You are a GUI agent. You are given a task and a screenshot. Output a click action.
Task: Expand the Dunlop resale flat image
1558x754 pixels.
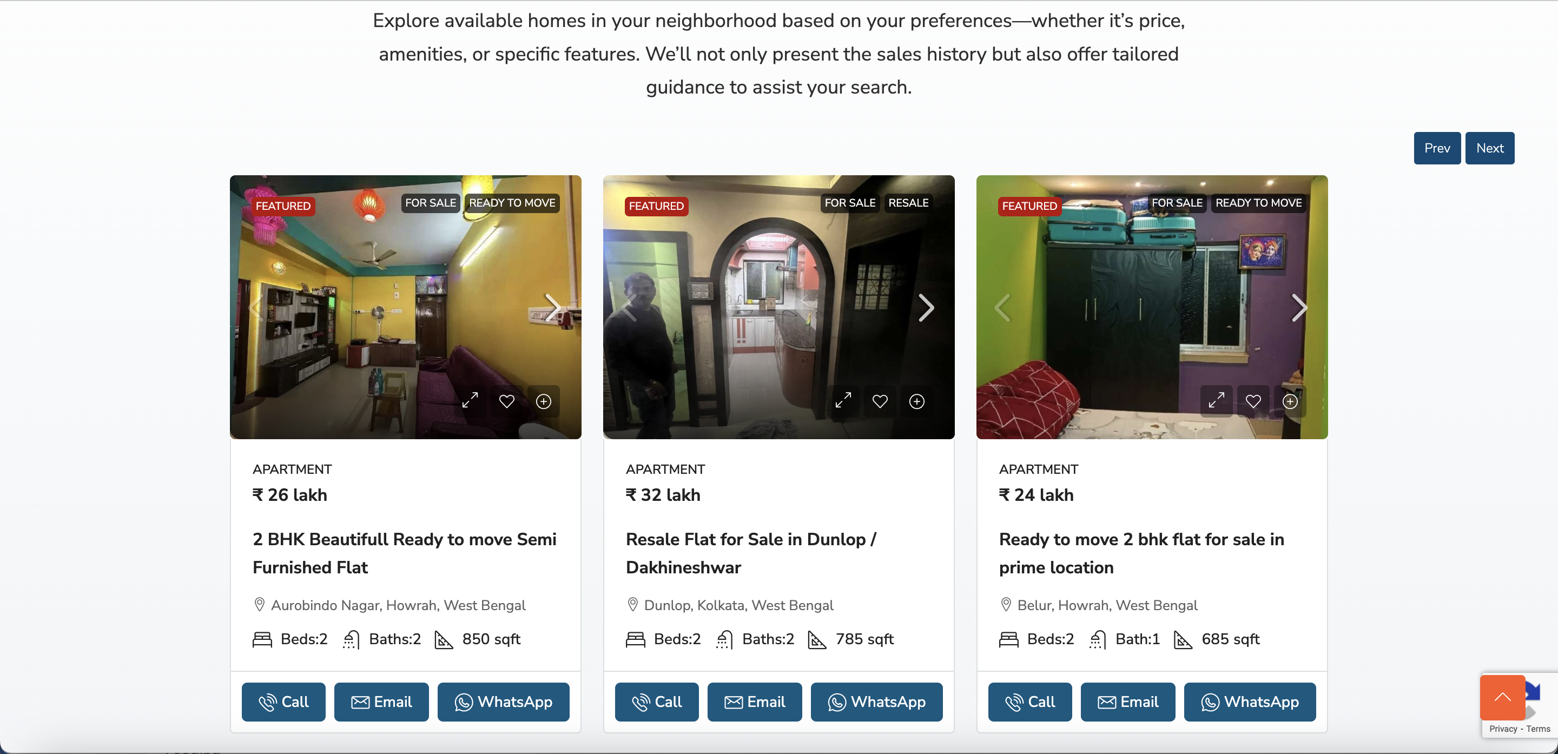pyautogui.click(x=843, y=401)
